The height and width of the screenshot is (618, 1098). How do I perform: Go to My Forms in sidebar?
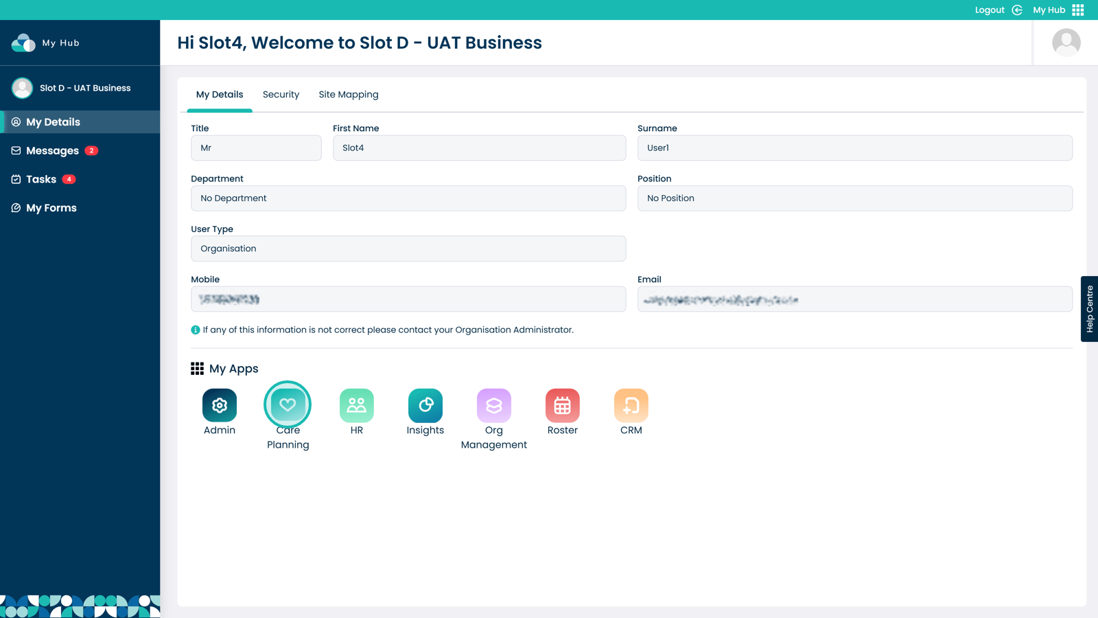tap(51, 208)
